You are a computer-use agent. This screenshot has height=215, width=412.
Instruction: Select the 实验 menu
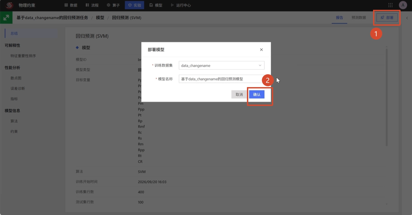tap(134, 5)
